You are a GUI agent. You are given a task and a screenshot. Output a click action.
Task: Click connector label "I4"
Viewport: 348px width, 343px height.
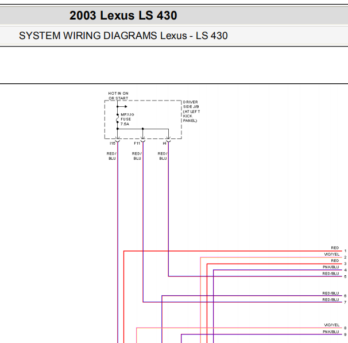pos(164,144)
